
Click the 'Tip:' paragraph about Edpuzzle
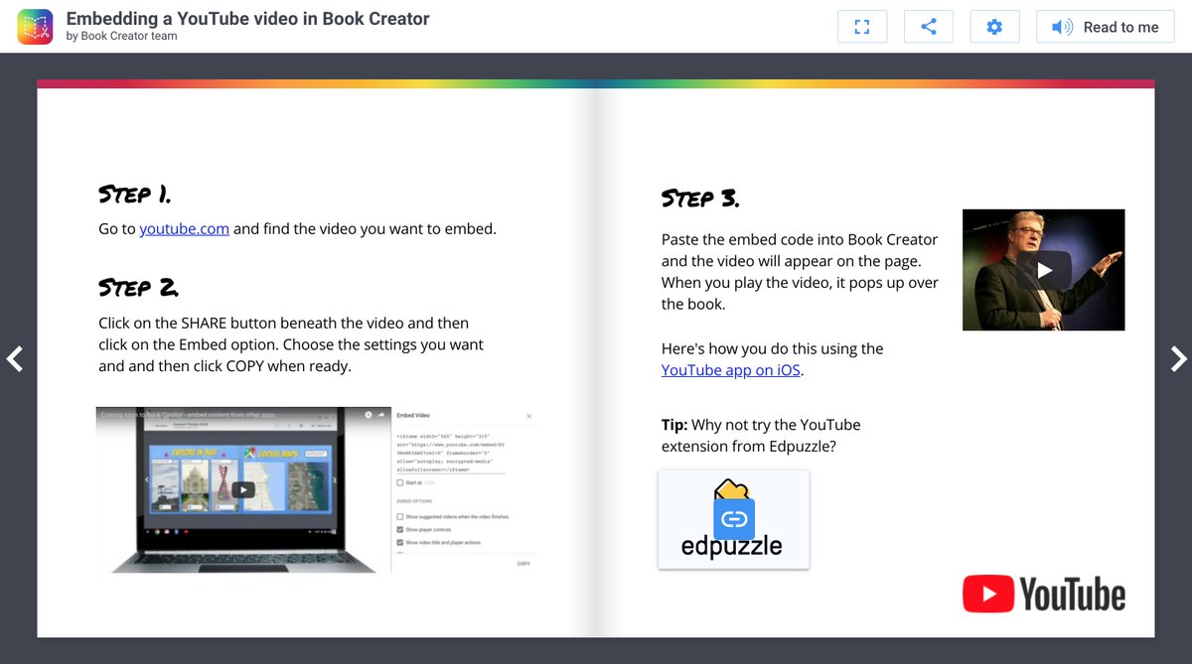pyautogui.click(x=761, y=436)
